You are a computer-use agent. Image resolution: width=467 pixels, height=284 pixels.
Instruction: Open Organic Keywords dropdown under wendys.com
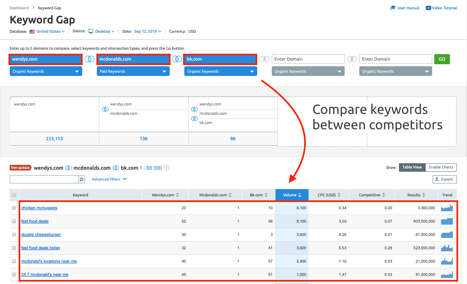click(46, 71)
